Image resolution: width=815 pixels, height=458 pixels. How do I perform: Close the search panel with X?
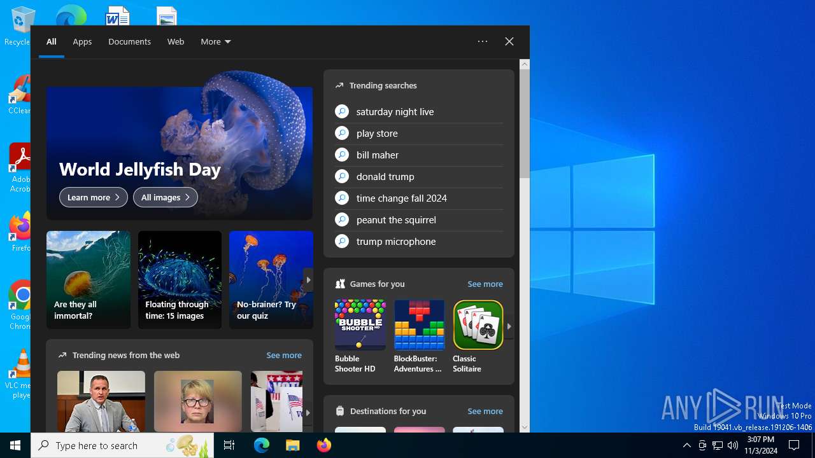[x=509, y=41]
